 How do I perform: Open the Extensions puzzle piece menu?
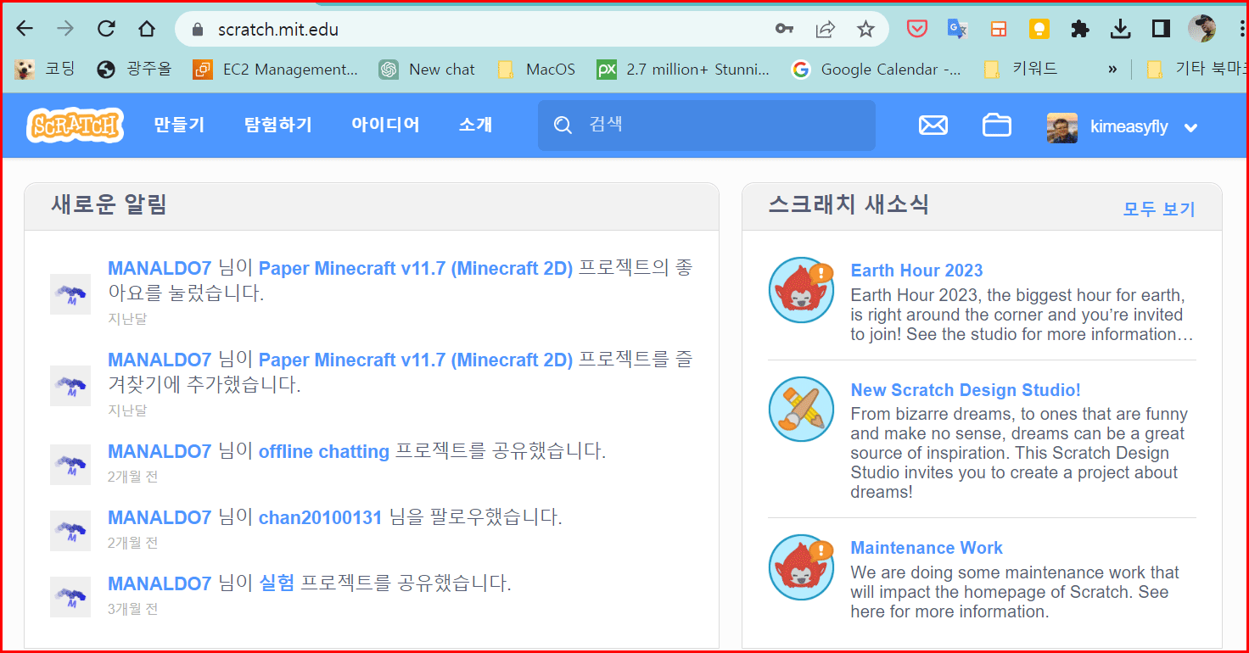pos(1080,30)
